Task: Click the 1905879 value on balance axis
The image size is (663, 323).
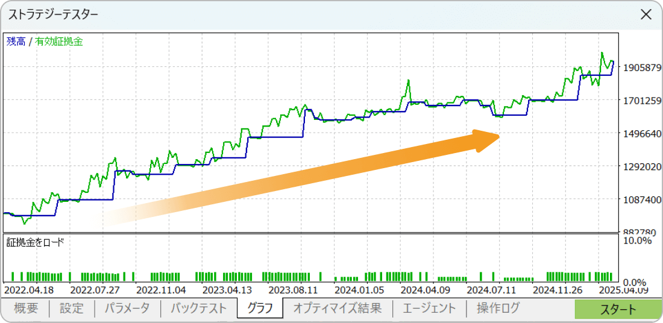Action: point(644,67)
